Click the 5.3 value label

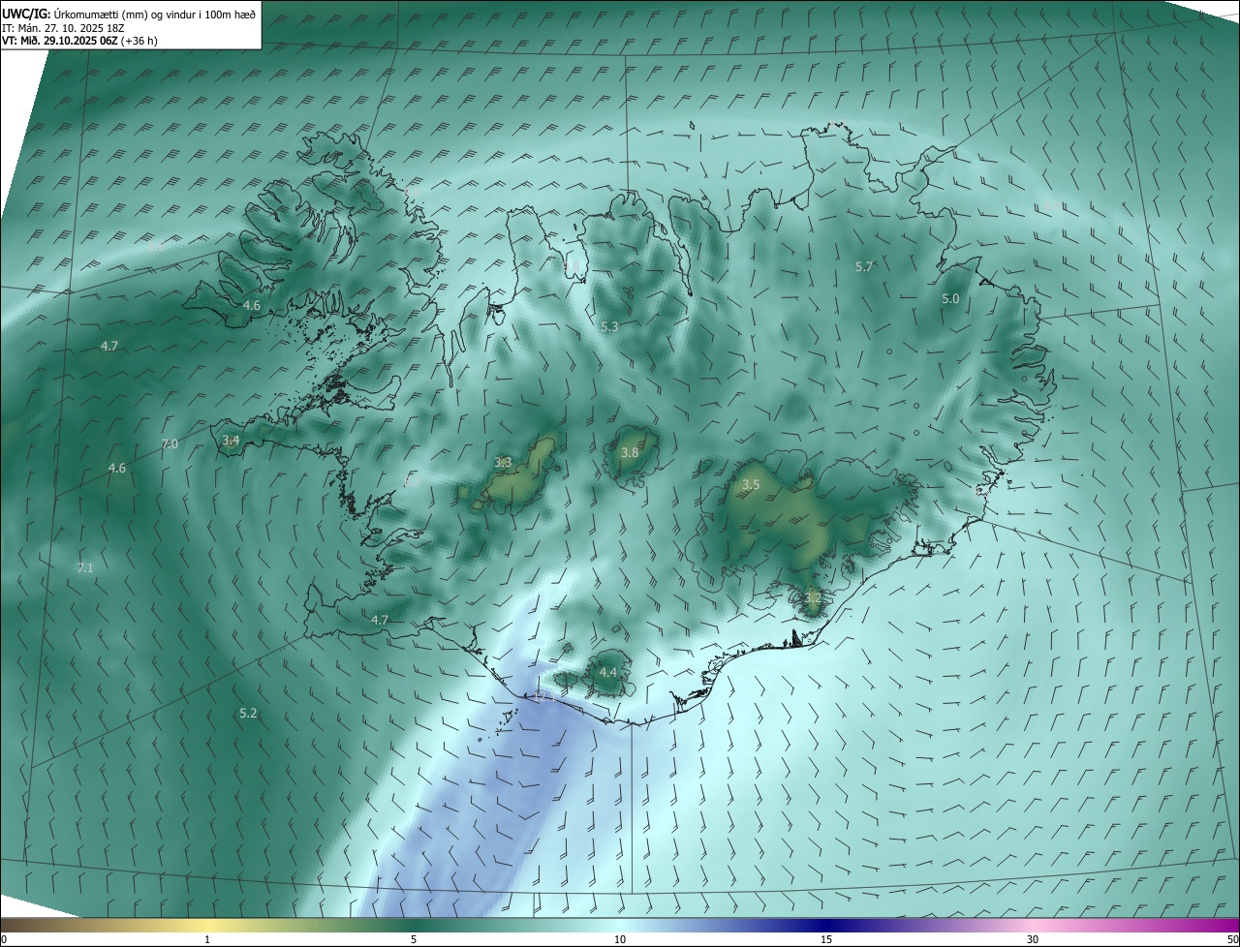609,328
